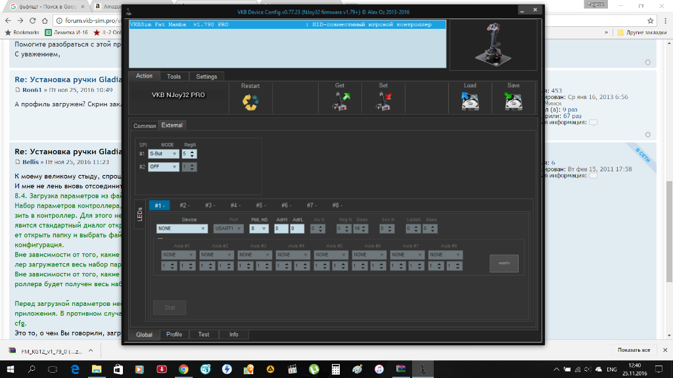Switch to the Common sub-tab
The width and height of the screenshot is (673, 378).
click(145, 125)
